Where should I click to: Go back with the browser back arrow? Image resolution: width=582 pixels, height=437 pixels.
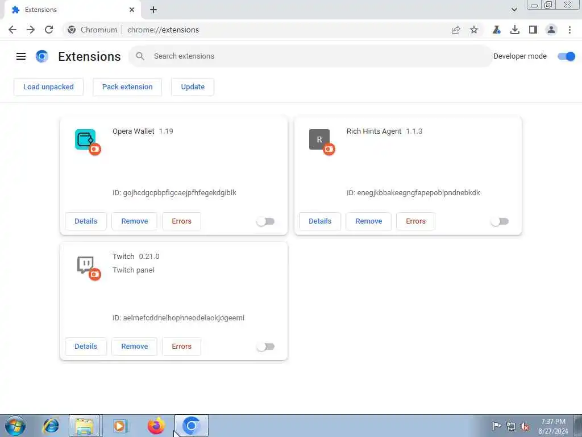[x=13, y=30]
